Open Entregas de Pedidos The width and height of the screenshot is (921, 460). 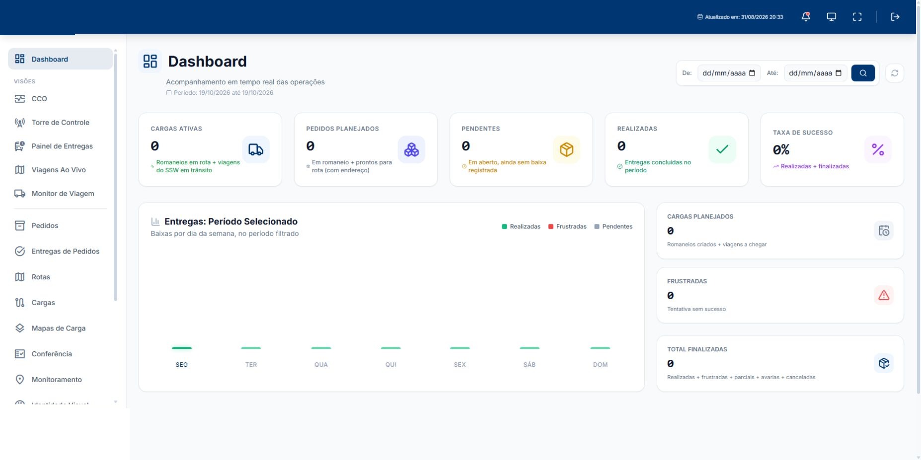click(x=60, y=251)
